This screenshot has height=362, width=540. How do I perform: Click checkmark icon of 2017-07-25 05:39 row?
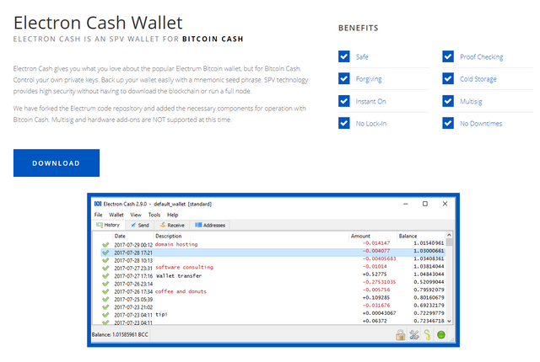[x=105, y=299]
